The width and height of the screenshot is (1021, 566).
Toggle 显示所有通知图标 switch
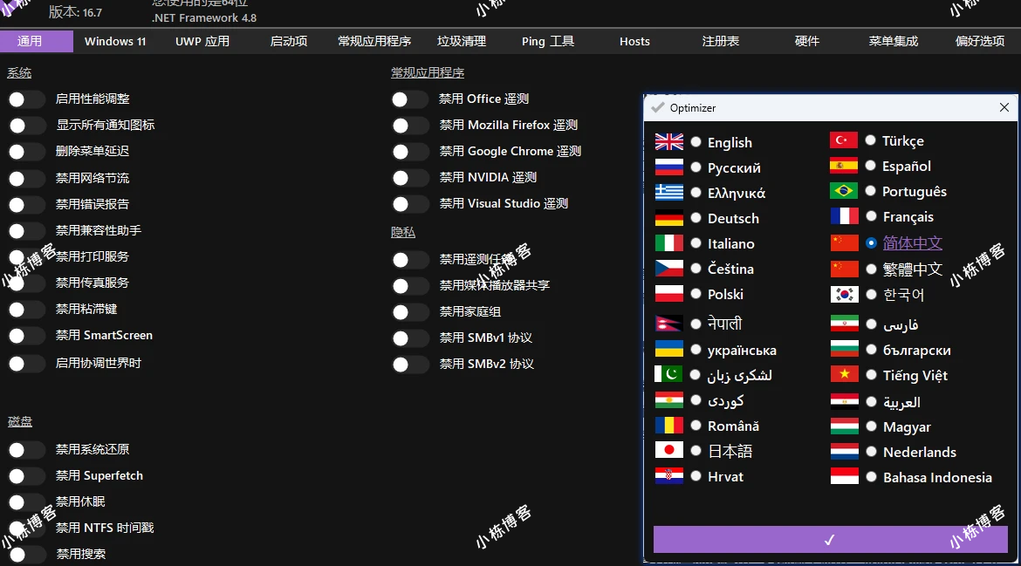(x=27, y=125)
